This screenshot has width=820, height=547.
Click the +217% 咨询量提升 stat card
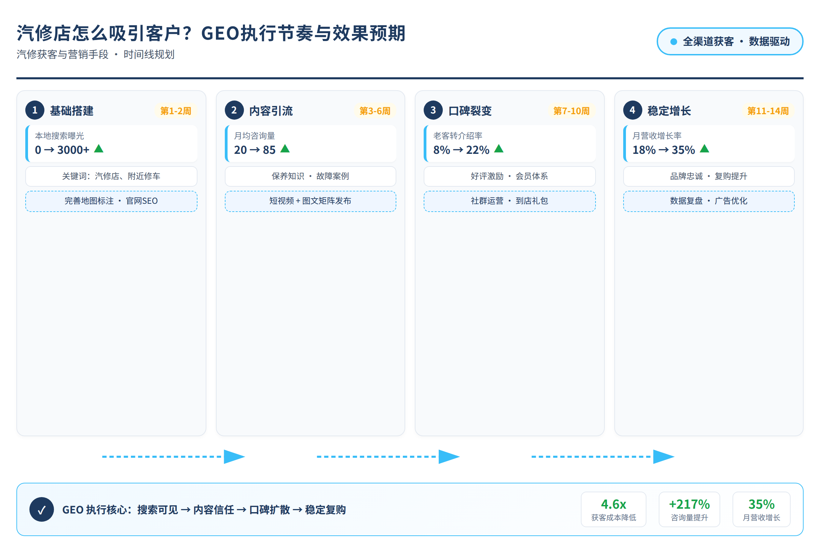tap(689, 509)
